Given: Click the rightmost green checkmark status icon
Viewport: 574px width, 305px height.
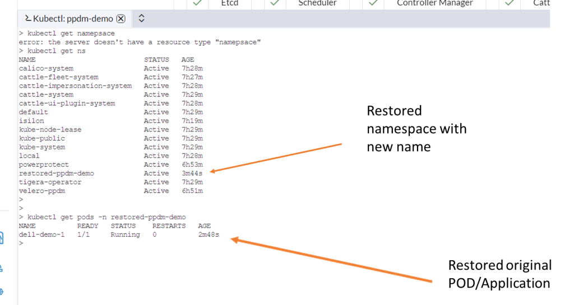Looking at the screenshot, I should (509, 3).
